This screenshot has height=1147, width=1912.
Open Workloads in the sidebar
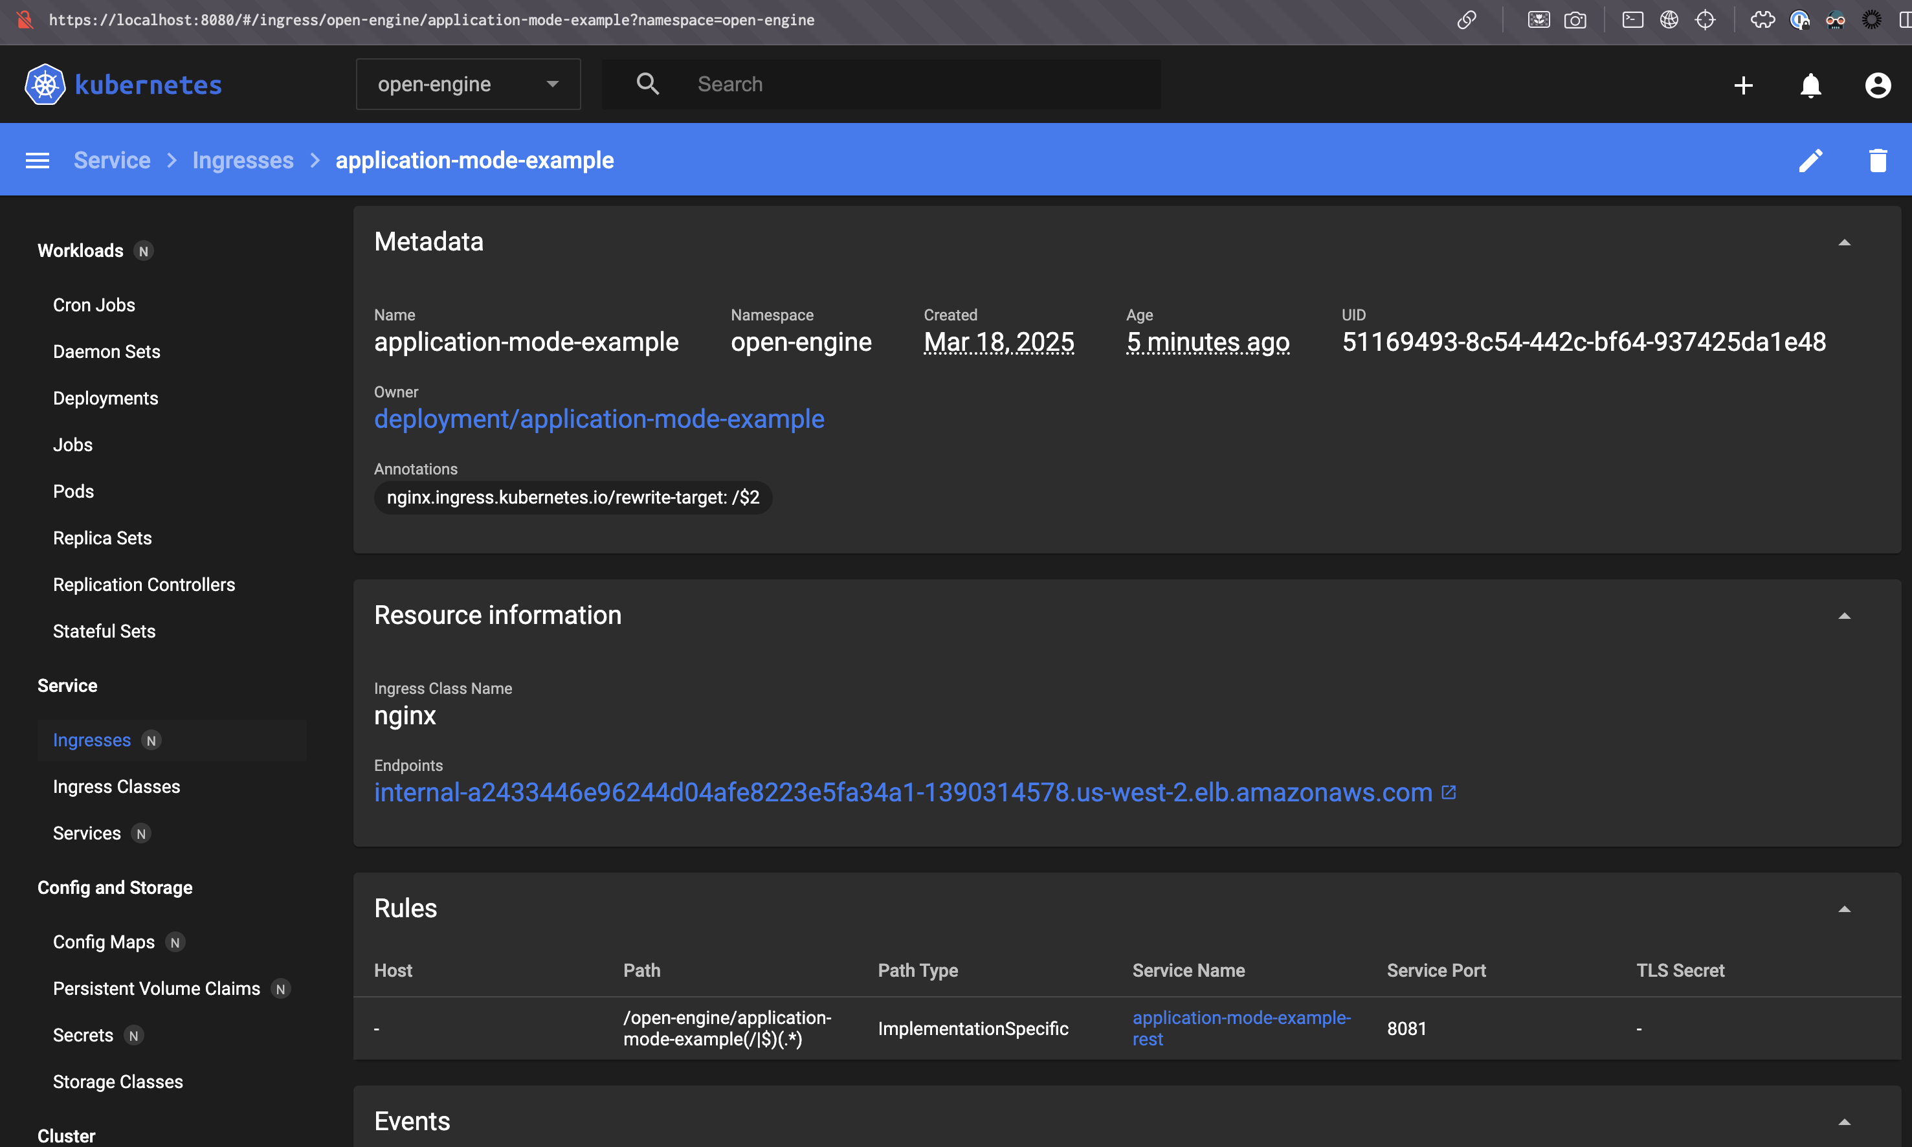pyautogui.click(x=80, y=251)
